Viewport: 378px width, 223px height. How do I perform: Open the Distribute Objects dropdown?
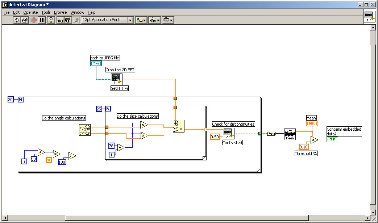click(x=154, y=20)
